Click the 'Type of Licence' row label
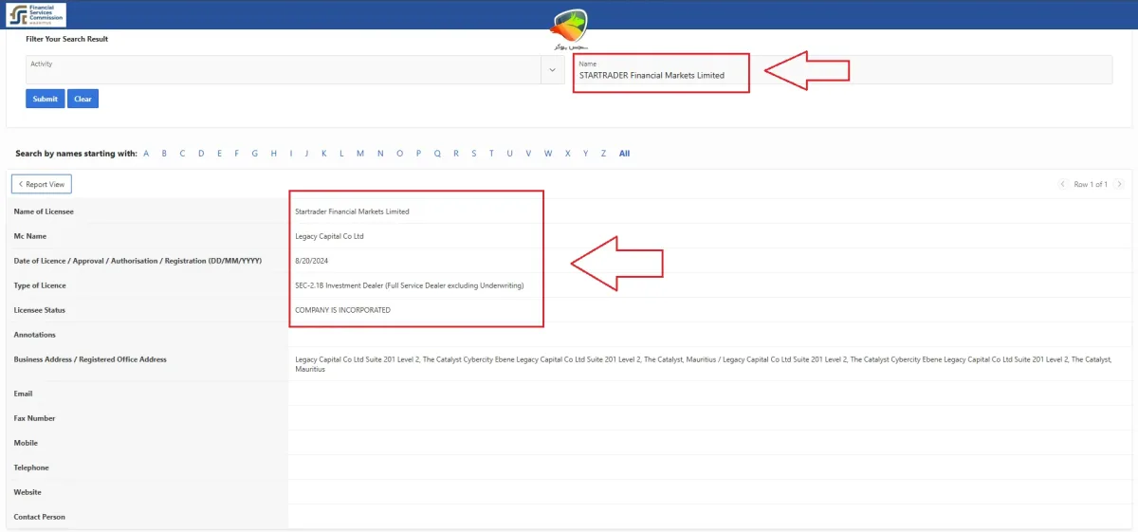The height and width of the screenshot is (532, 1138). pos(40,285)
